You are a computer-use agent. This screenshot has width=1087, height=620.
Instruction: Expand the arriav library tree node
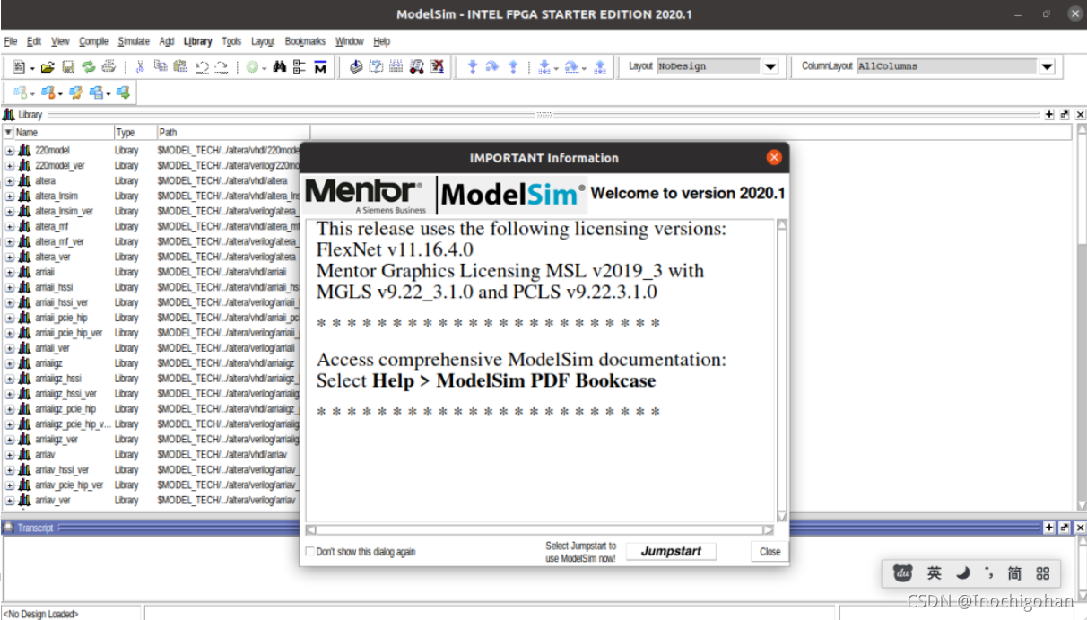[10, 455]
